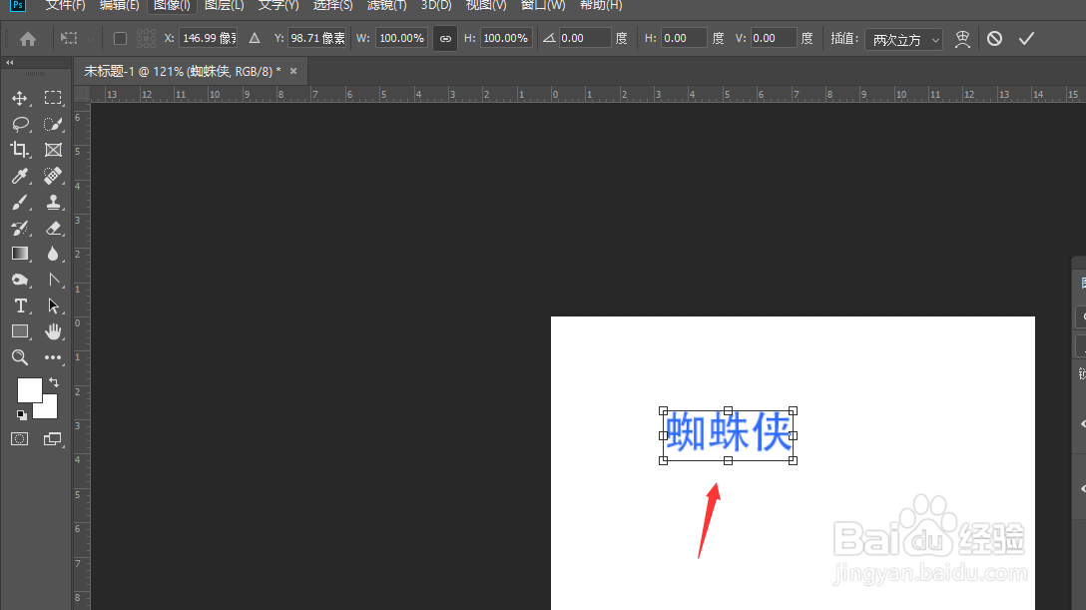The width and height of the screenshot is (1086, 610).
Task: Go to the Home screen icon
Action: click(28, 39)
